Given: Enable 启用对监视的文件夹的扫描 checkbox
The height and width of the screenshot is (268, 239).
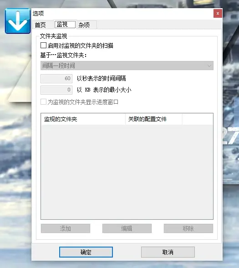Looking at the screenshot, I should pos(43,46).
